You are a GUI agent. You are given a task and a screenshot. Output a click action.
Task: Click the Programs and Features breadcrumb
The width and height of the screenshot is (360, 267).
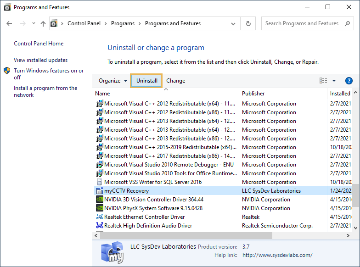point(173,23)
